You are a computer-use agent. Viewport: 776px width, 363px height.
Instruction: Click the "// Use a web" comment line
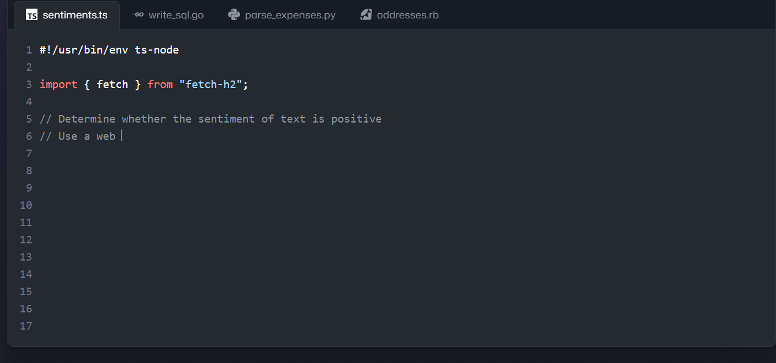point(77,136)
